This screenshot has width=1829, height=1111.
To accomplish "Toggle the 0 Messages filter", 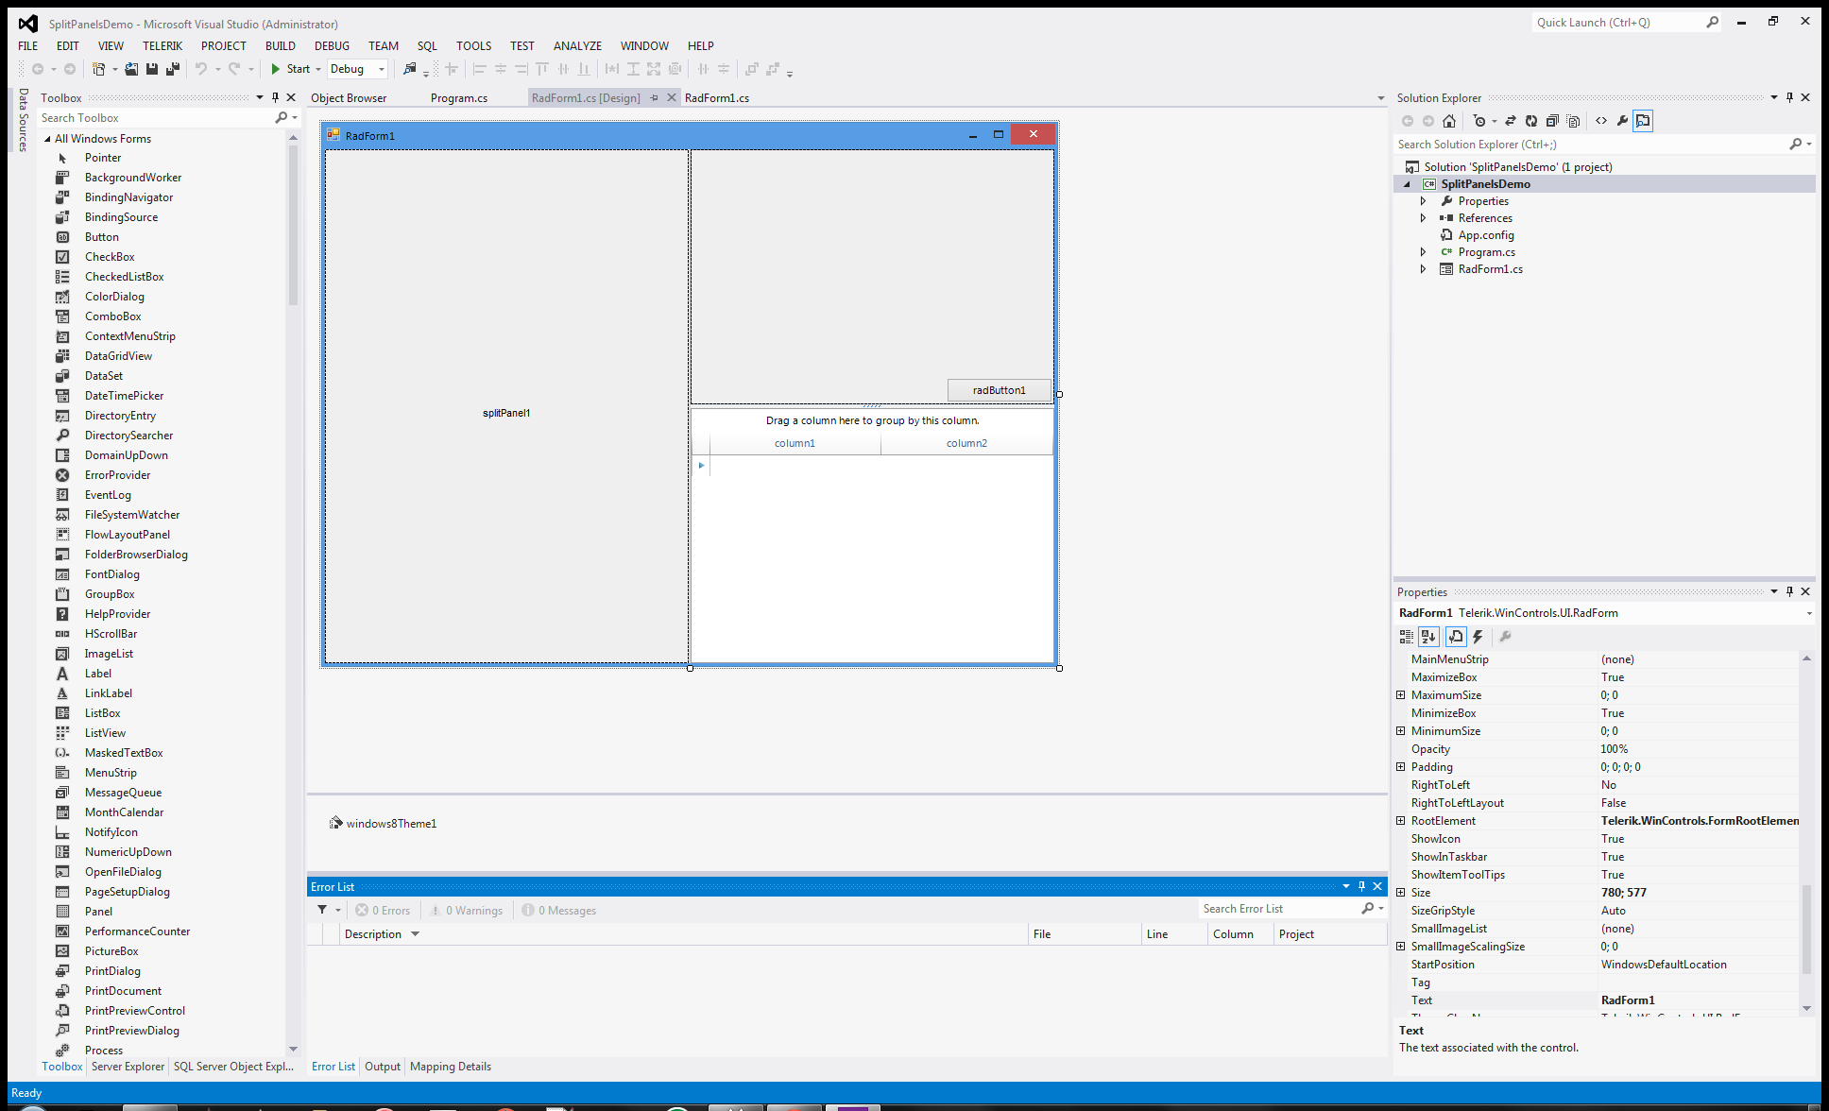I will 559,911.
